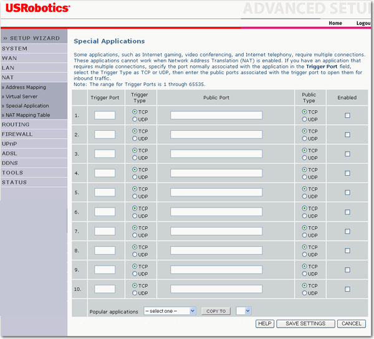The width and height of the screenshot is (374, 339).
Task: Click the Public Port field in row 8
Action: (216, 251)
